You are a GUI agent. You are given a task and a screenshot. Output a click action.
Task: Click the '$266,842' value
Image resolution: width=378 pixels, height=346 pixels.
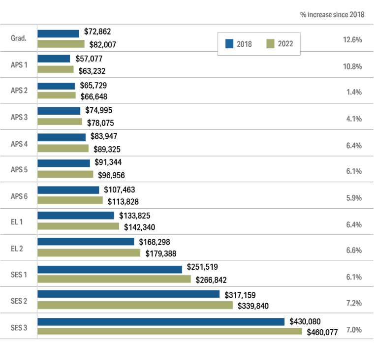(x=211, y=280)
